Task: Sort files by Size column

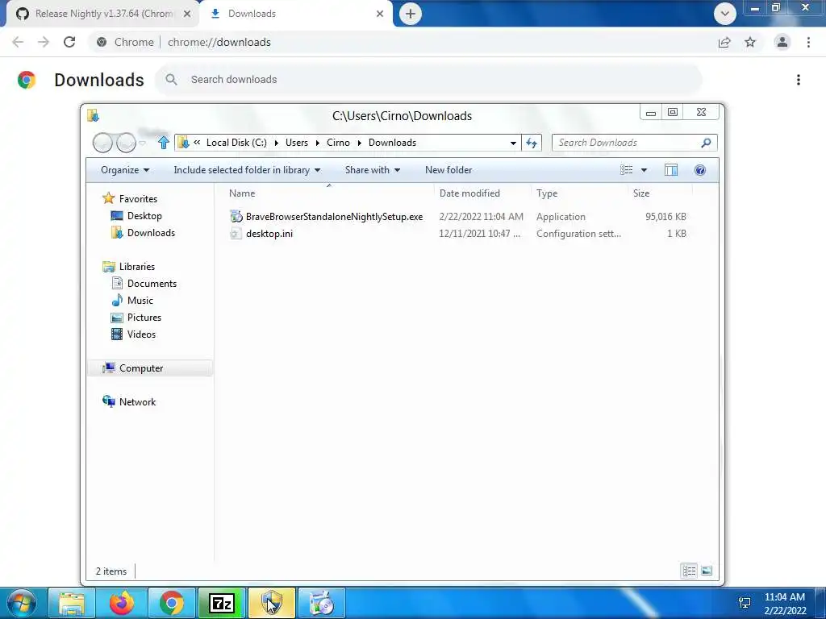Action: tap(660, 193)
